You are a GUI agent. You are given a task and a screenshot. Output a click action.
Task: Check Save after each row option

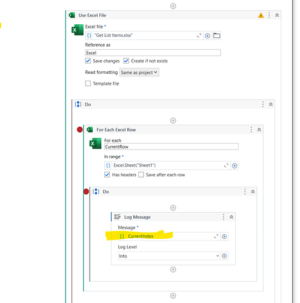coord(141,175)
